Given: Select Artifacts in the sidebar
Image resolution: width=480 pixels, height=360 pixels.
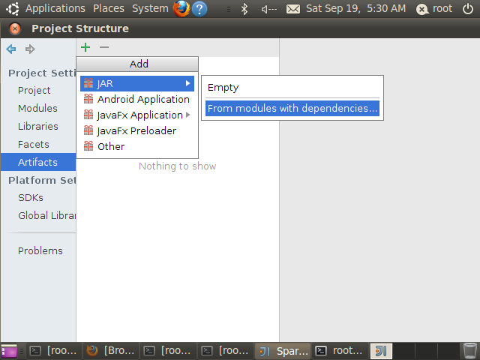Looking at the screenshot, I should (x=38, y=162).
